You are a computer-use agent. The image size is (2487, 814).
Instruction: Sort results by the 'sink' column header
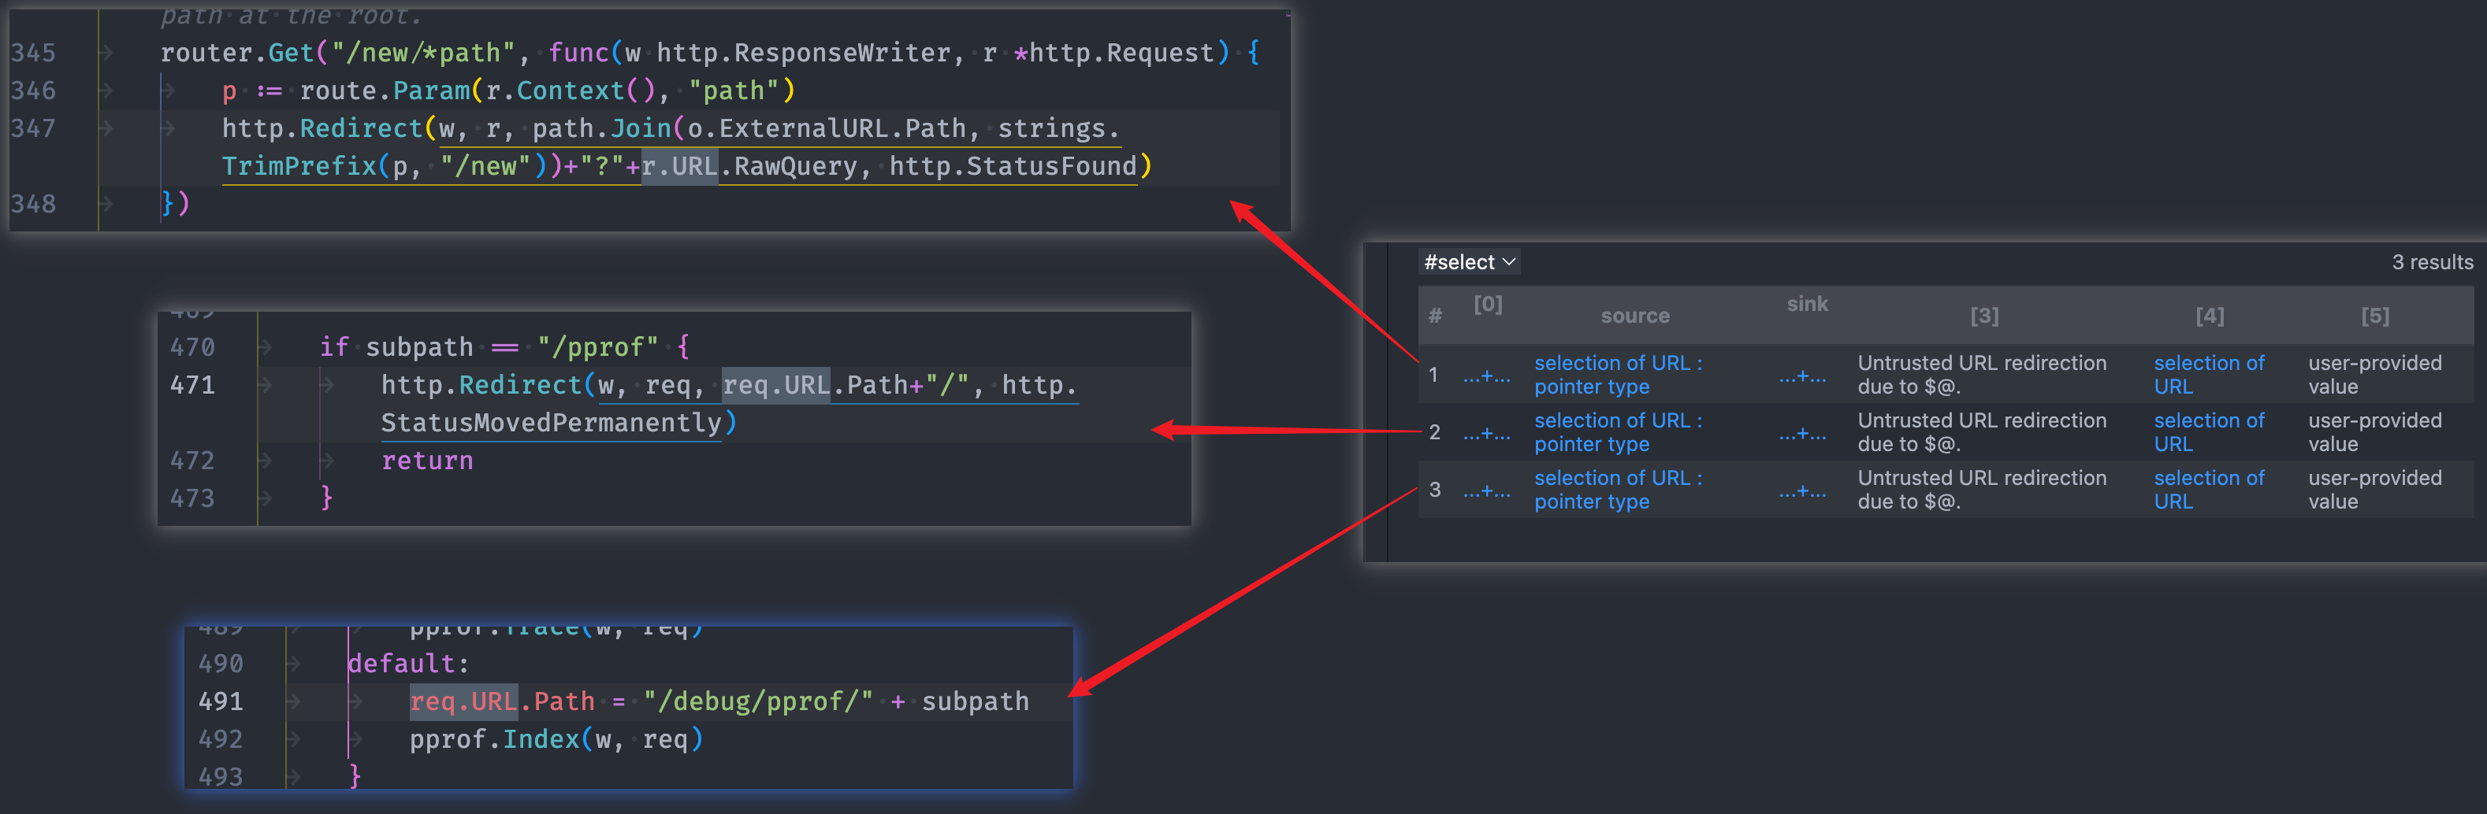[1806, 304]
